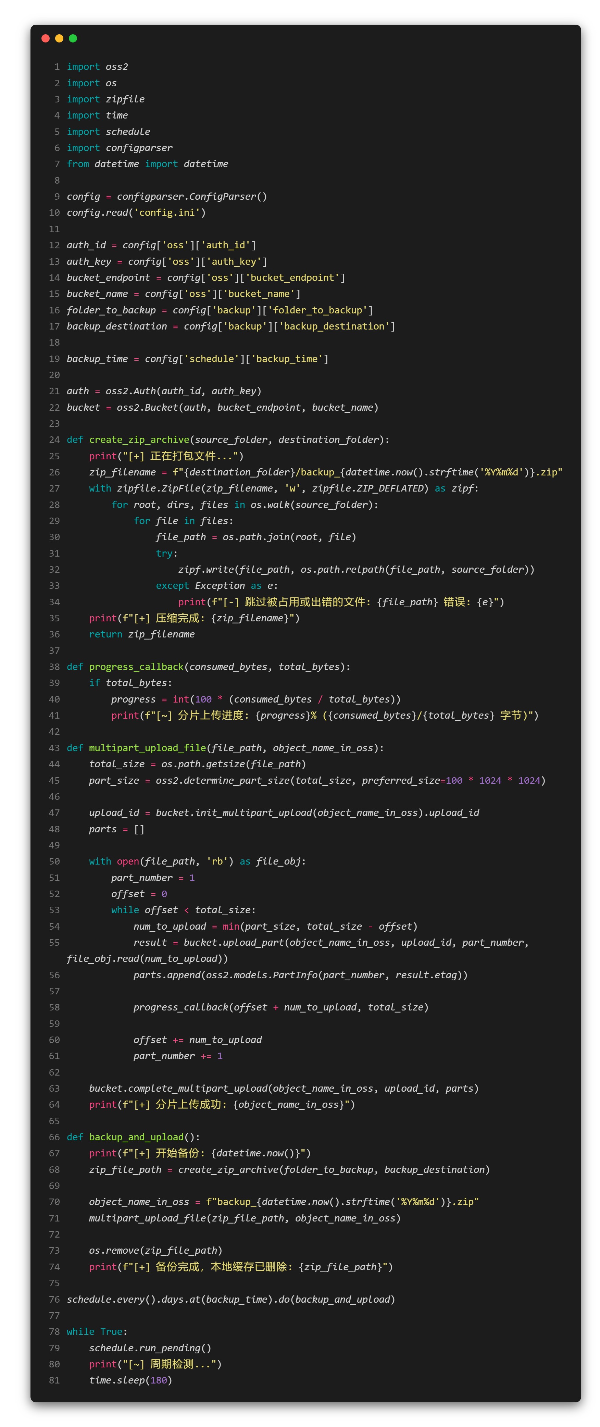Click 'time.sleep(180)' on line 81

pos(131,1380)
